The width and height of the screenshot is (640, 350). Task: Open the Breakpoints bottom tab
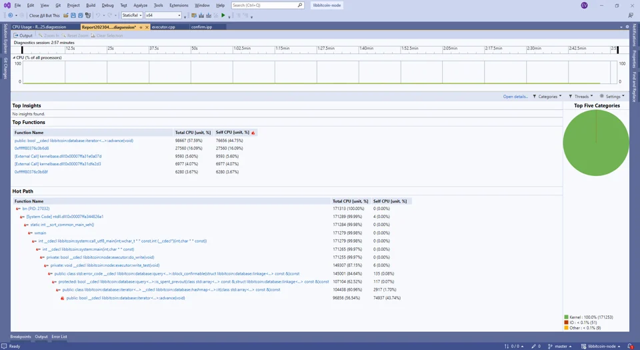(x=21, y=337)
